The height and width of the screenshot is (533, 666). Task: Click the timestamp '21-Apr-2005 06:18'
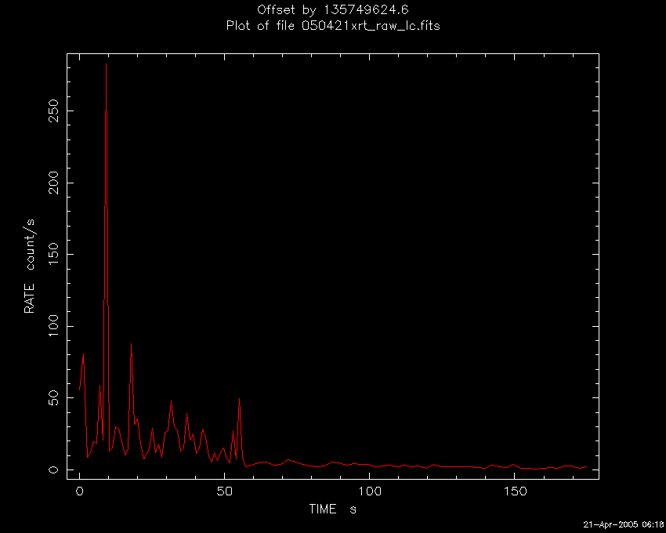pos(623,524)
